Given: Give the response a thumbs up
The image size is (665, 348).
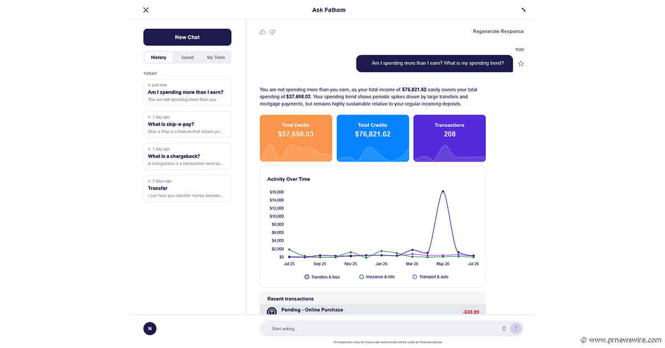Looking at the screenshot, I should pos(263,32).
